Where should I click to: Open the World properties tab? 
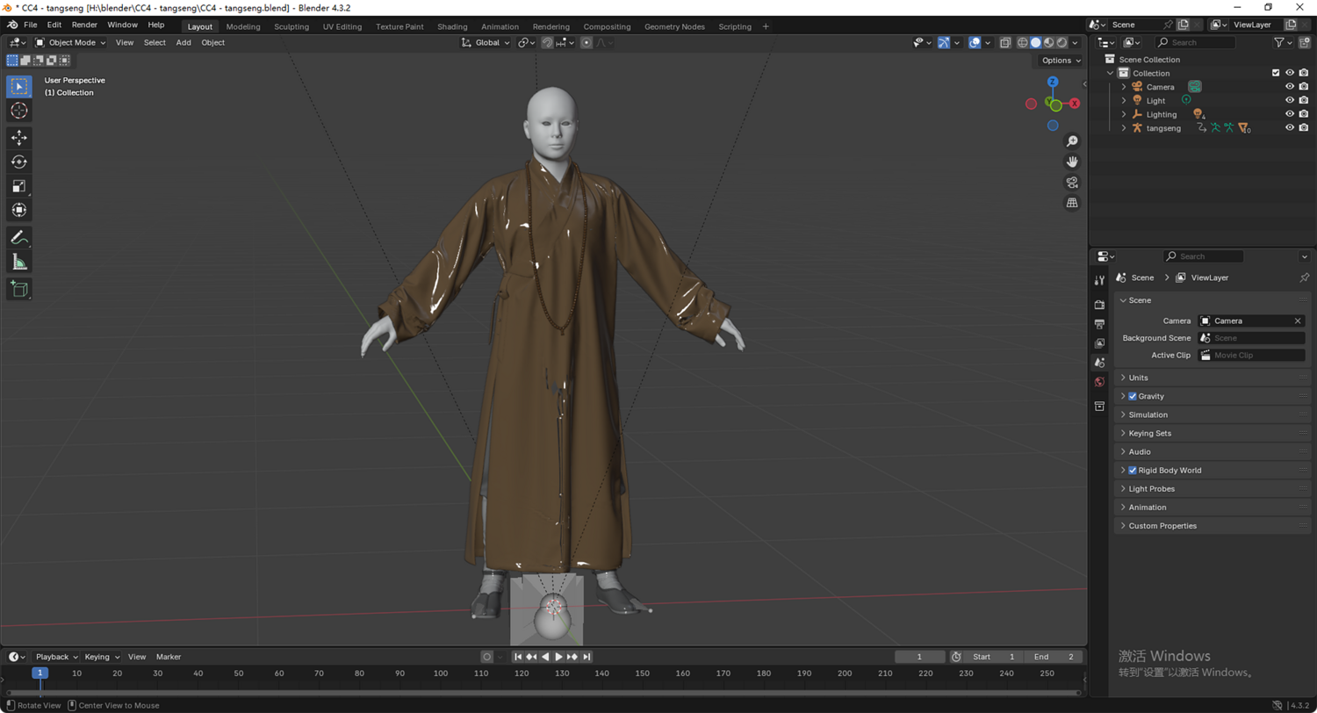click(x=1099, y=382)
